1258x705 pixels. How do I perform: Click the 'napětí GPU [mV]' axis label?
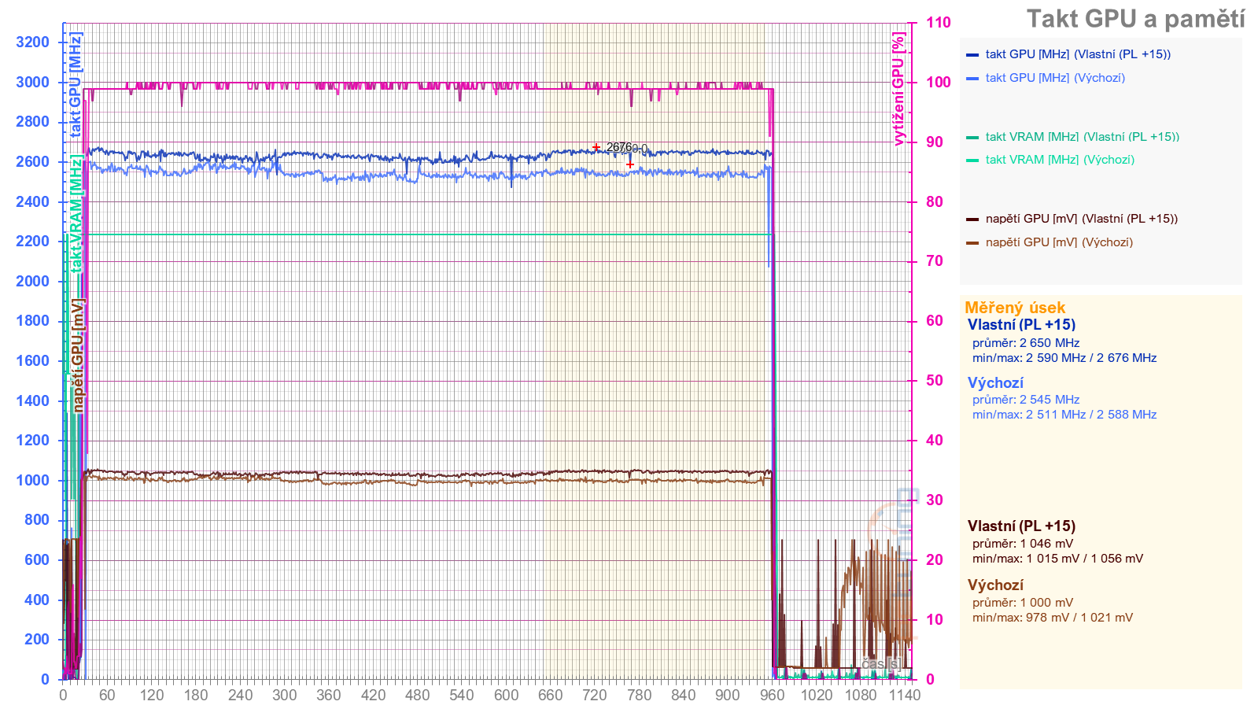78,356
